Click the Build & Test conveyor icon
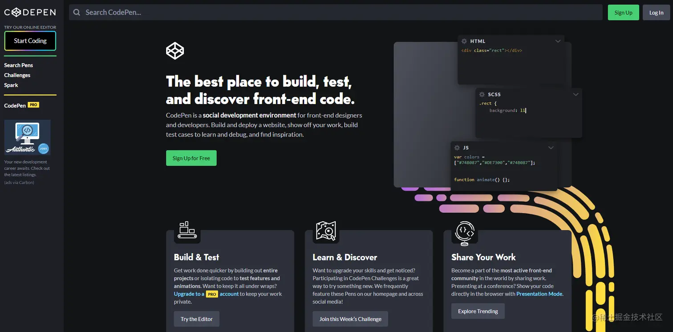This screenshot has height=332, width=673. click(187, 230)
